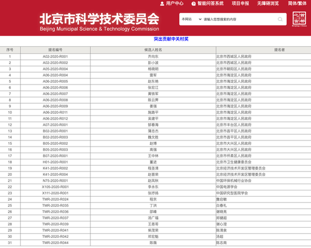The width and height of the screenshot is (311, 248).
Task: Click candidate name 高强
Action: click(153, 150)
